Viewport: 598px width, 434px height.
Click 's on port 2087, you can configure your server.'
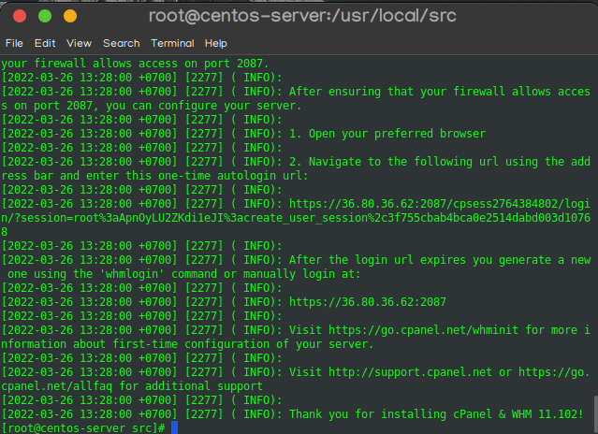(x=152, y=106)
